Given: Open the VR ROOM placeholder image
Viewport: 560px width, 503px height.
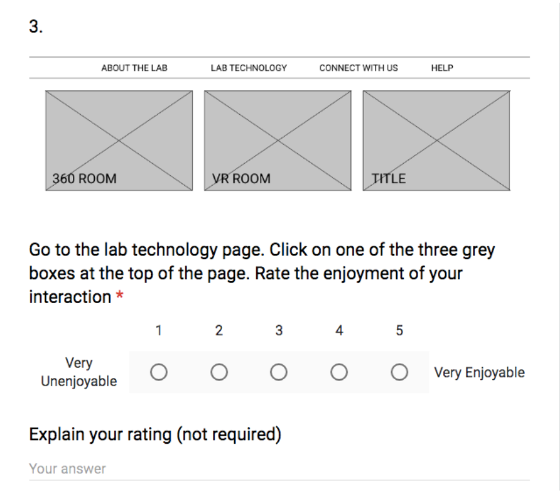Looking at the screenshot, I should 278,141.
